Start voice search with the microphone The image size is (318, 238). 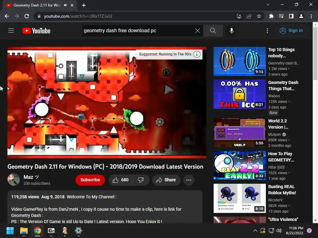[232, 31]
